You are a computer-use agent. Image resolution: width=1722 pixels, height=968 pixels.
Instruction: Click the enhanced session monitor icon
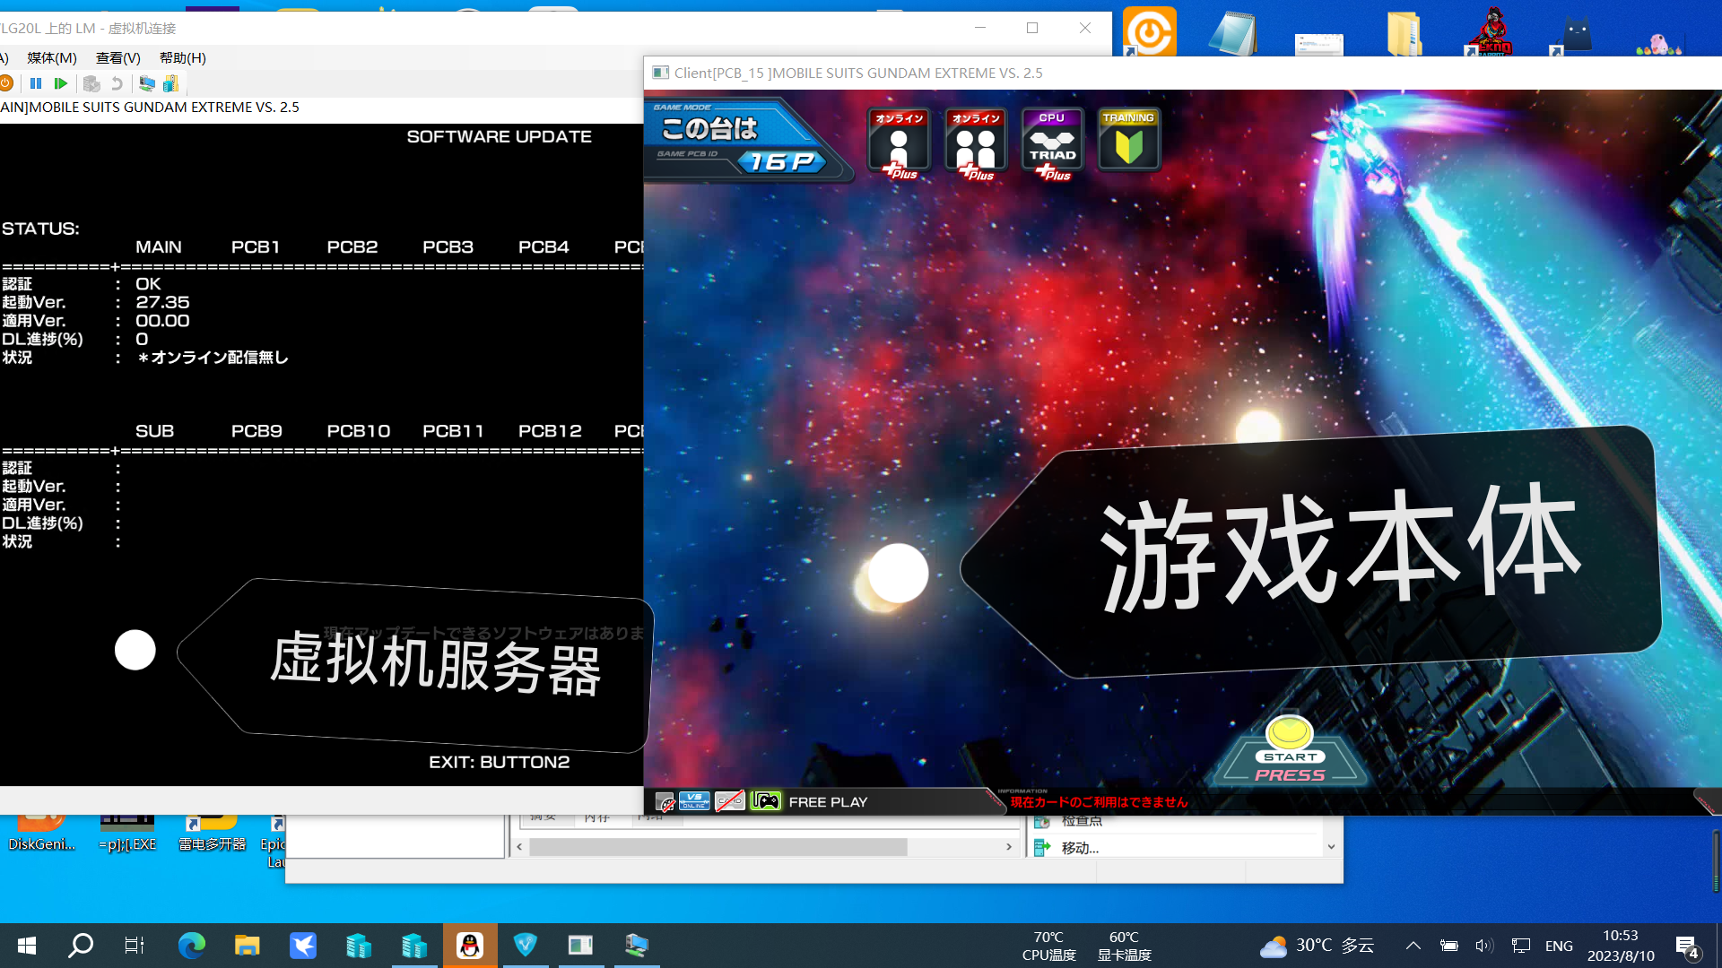(x=146, y=83)
